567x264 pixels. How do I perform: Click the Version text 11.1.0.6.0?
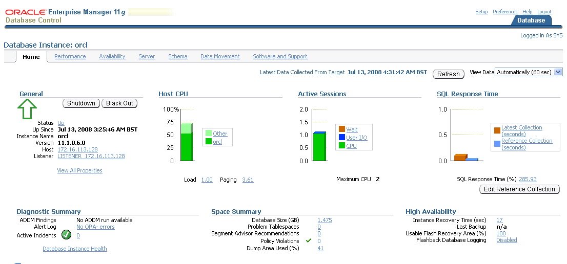(72, 143)
